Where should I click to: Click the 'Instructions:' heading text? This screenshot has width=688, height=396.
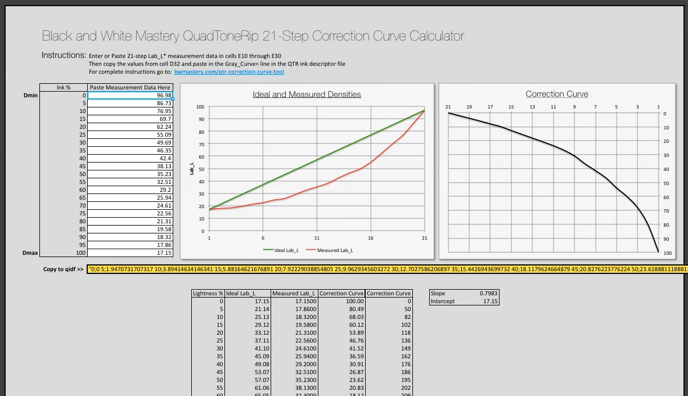[64, 55]
